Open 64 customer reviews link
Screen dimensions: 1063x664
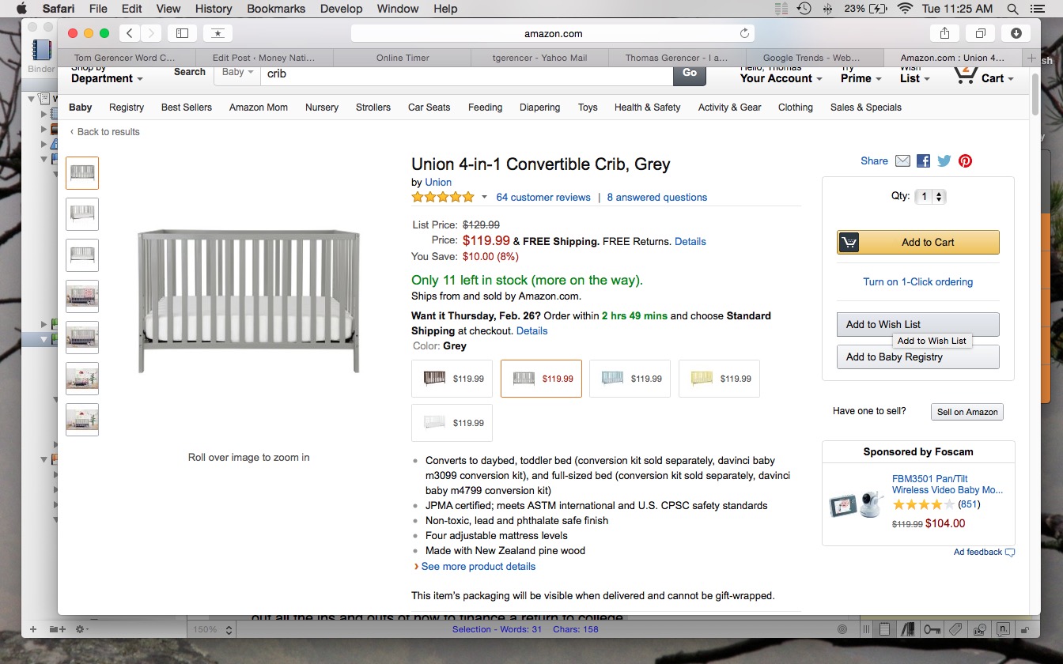tap(543, 197)
